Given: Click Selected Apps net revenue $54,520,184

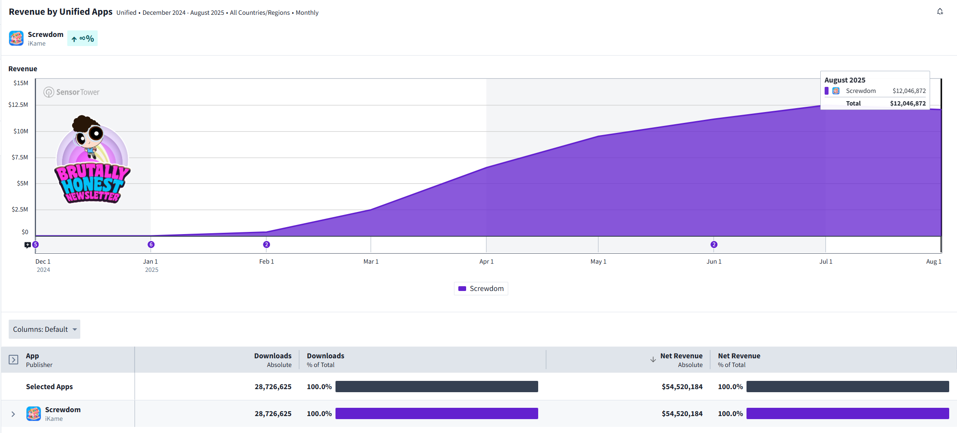Looking at the screenshot, I should 682,387.
